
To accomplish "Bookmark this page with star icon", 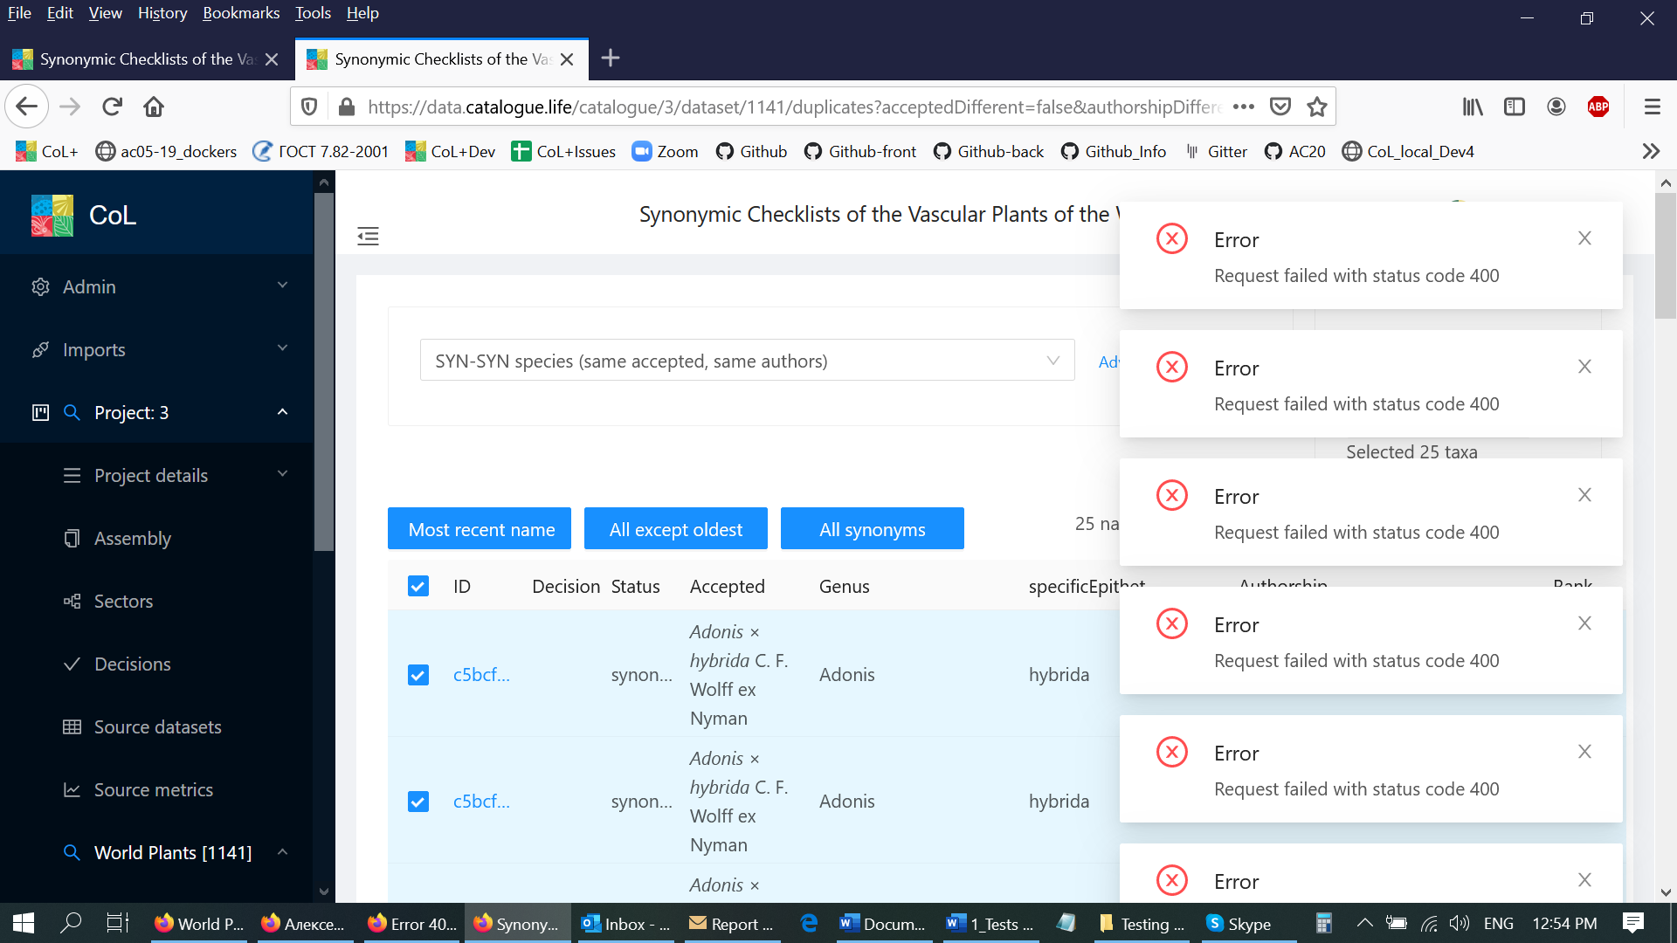I will (x=1316, y=107).
